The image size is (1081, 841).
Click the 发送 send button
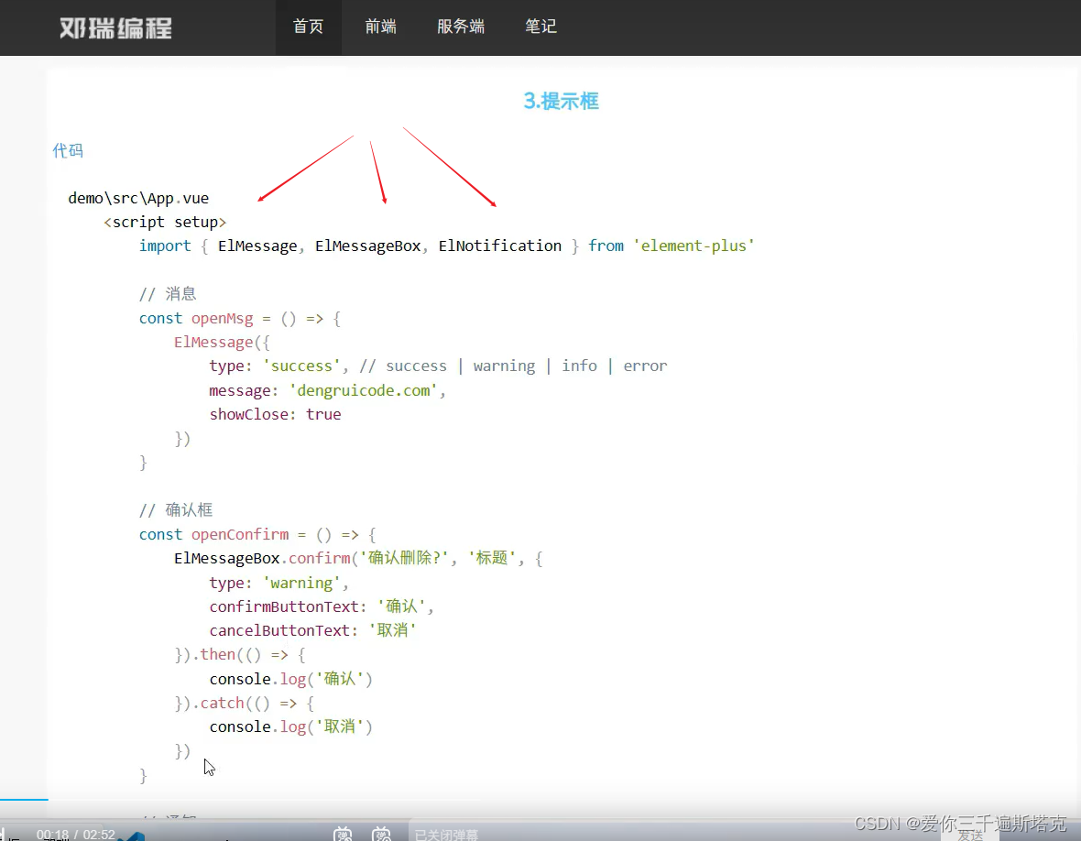point(970,835)
